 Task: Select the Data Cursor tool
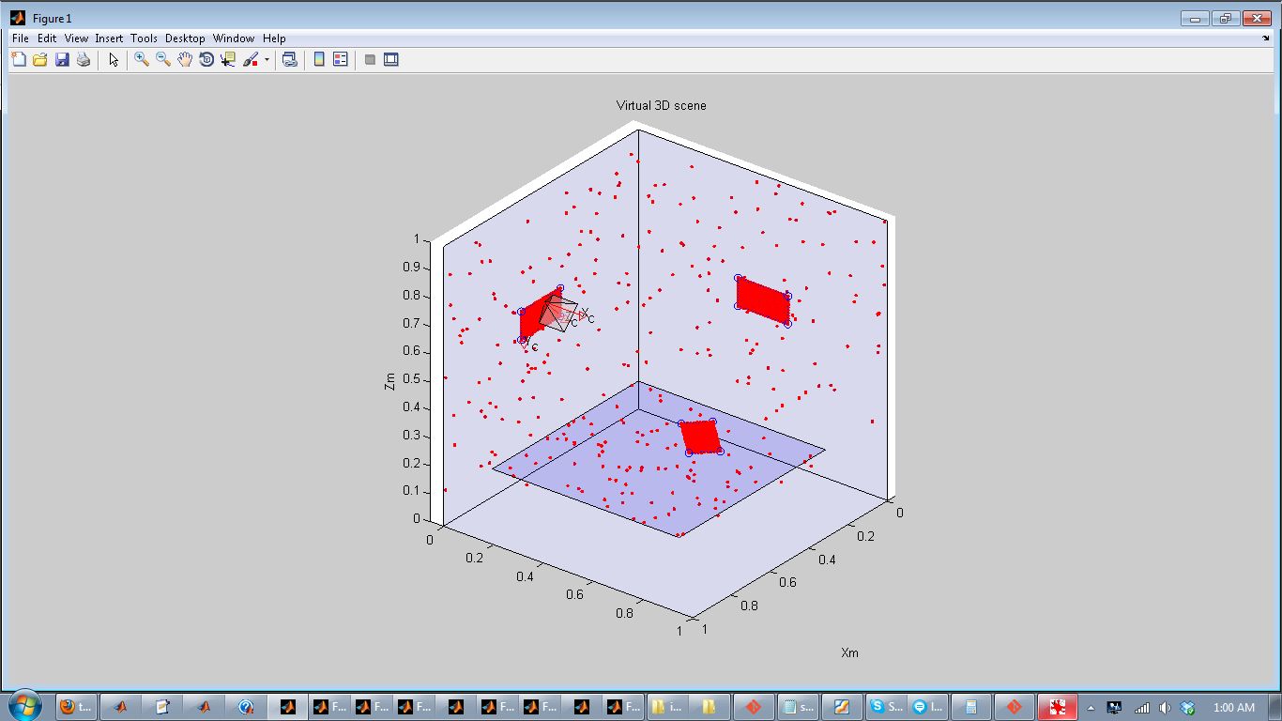[228, 59]
